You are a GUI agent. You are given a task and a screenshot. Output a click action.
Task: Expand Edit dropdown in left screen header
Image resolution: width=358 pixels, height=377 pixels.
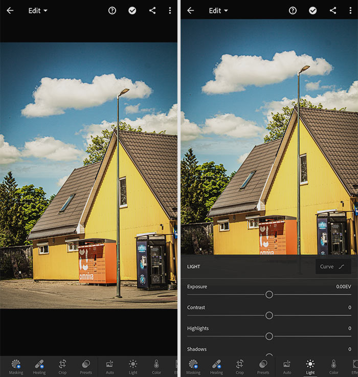pyautogui.click(x=38, y=10)
